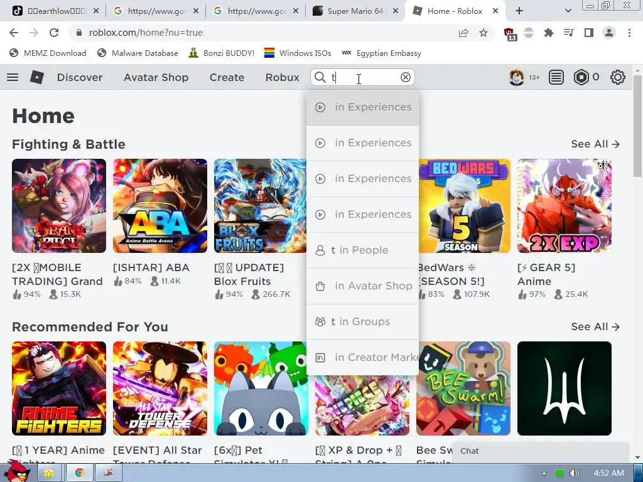Viewport: 643px width, 482px height.
Task: Open the white trident logo game thumbnail
Action: (565, 388)
